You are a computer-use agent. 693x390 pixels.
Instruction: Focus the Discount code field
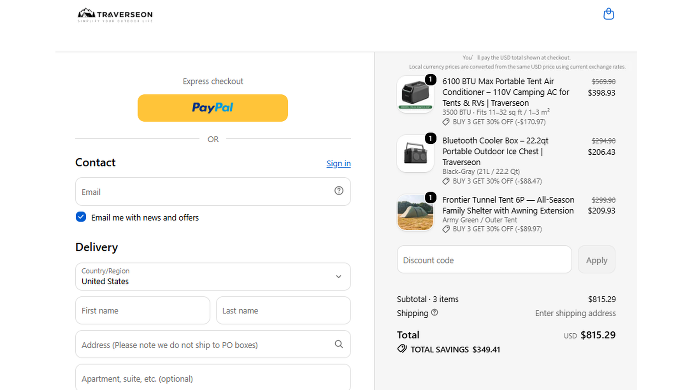point(484,260)
